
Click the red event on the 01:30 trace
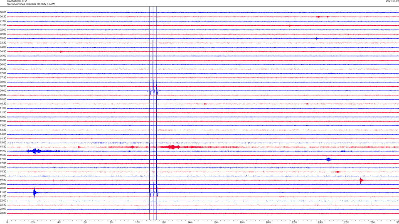tap(290, 25)
